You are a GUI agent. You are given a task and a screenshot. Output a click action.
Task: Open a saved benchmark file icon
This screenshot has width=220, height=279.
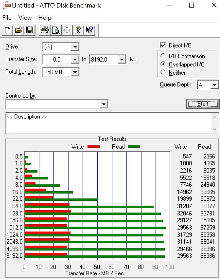19,30
